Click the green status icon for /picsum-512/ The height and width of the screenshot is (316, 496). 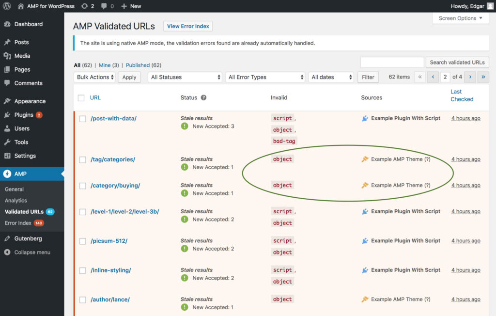pos(185,249)
